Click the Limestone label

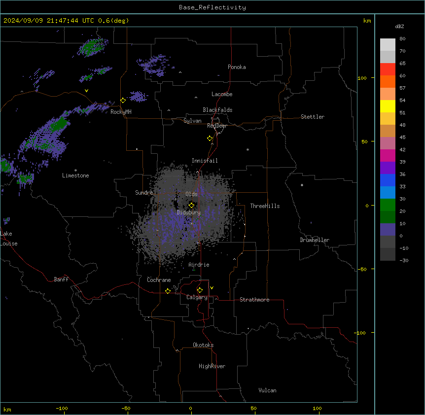point(75,175)
